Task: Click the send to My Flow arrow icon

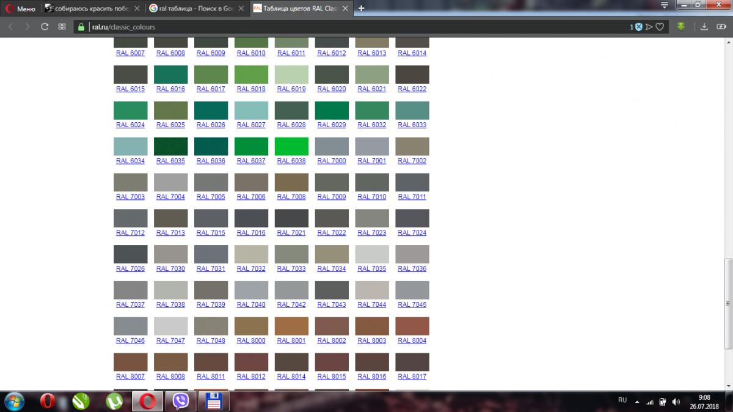Action: 649,27
